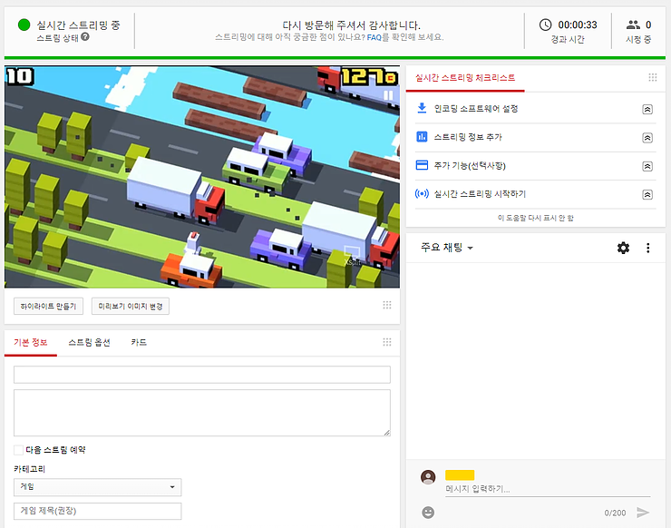Viewport: 671px width, 528px height.
Task: Click 이 도움말 다시 표시 안 함 link
Action: [535, 218]
